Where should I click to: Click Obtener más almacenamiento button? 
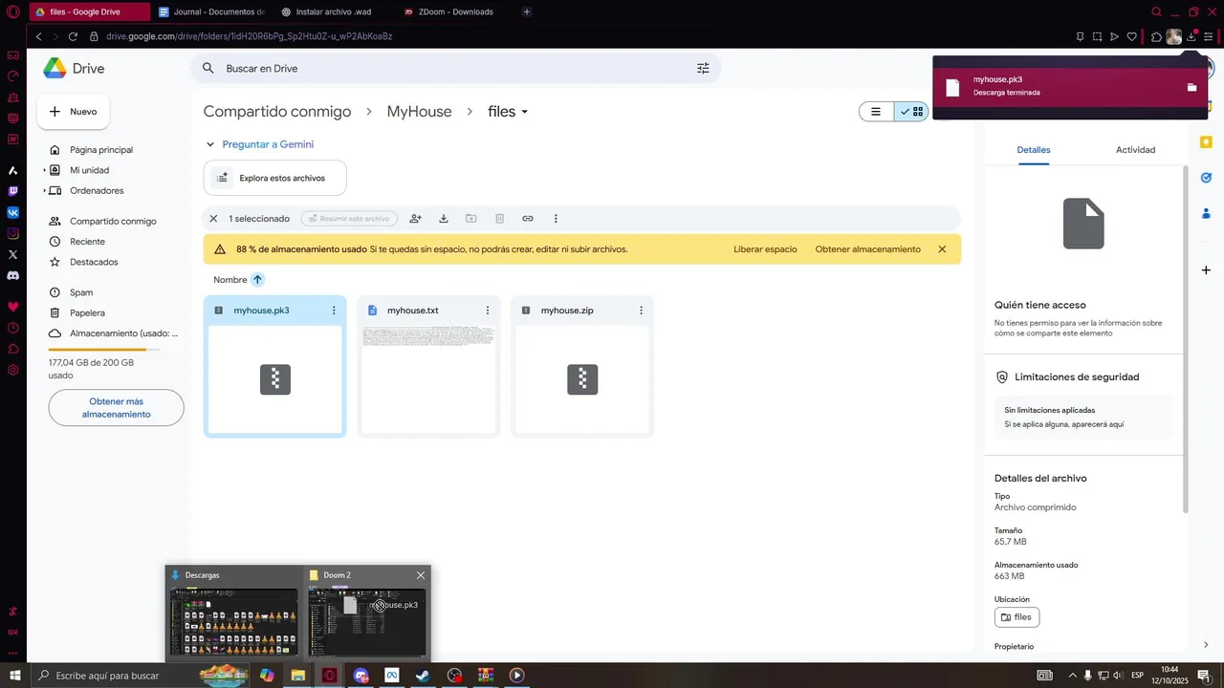coord(116,408)
